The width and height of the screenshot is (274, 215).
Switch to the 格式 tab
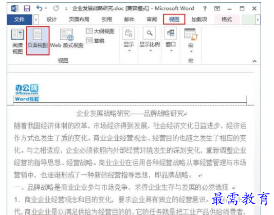227,19
